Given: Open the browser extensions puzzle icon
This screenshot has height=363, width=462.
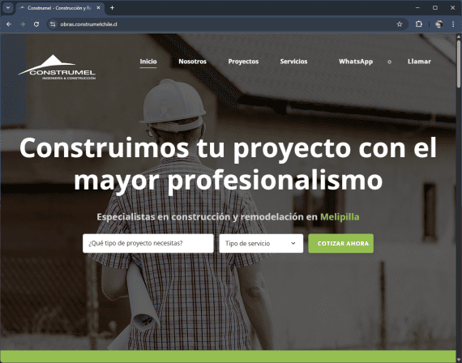Looking at the screenshot, I should coord(419,24).
